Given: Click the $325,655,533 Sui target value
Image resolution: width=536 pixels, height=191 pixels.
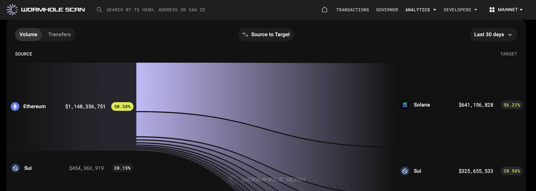Looking at the screenshot, I should 476,171.
